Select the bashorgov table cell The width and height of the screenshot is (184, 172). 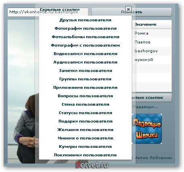point(152,51)
